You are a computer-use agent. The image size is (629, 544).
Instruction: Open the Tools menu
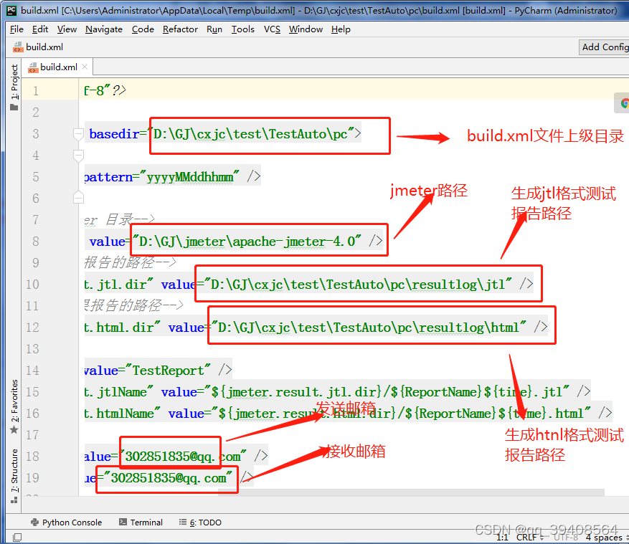click(x=242, y=29)
